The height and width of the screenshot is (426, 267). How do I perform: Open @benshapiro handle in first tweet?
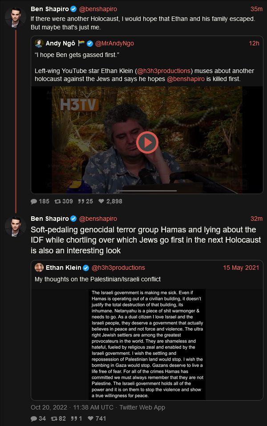tap(98, 9)
